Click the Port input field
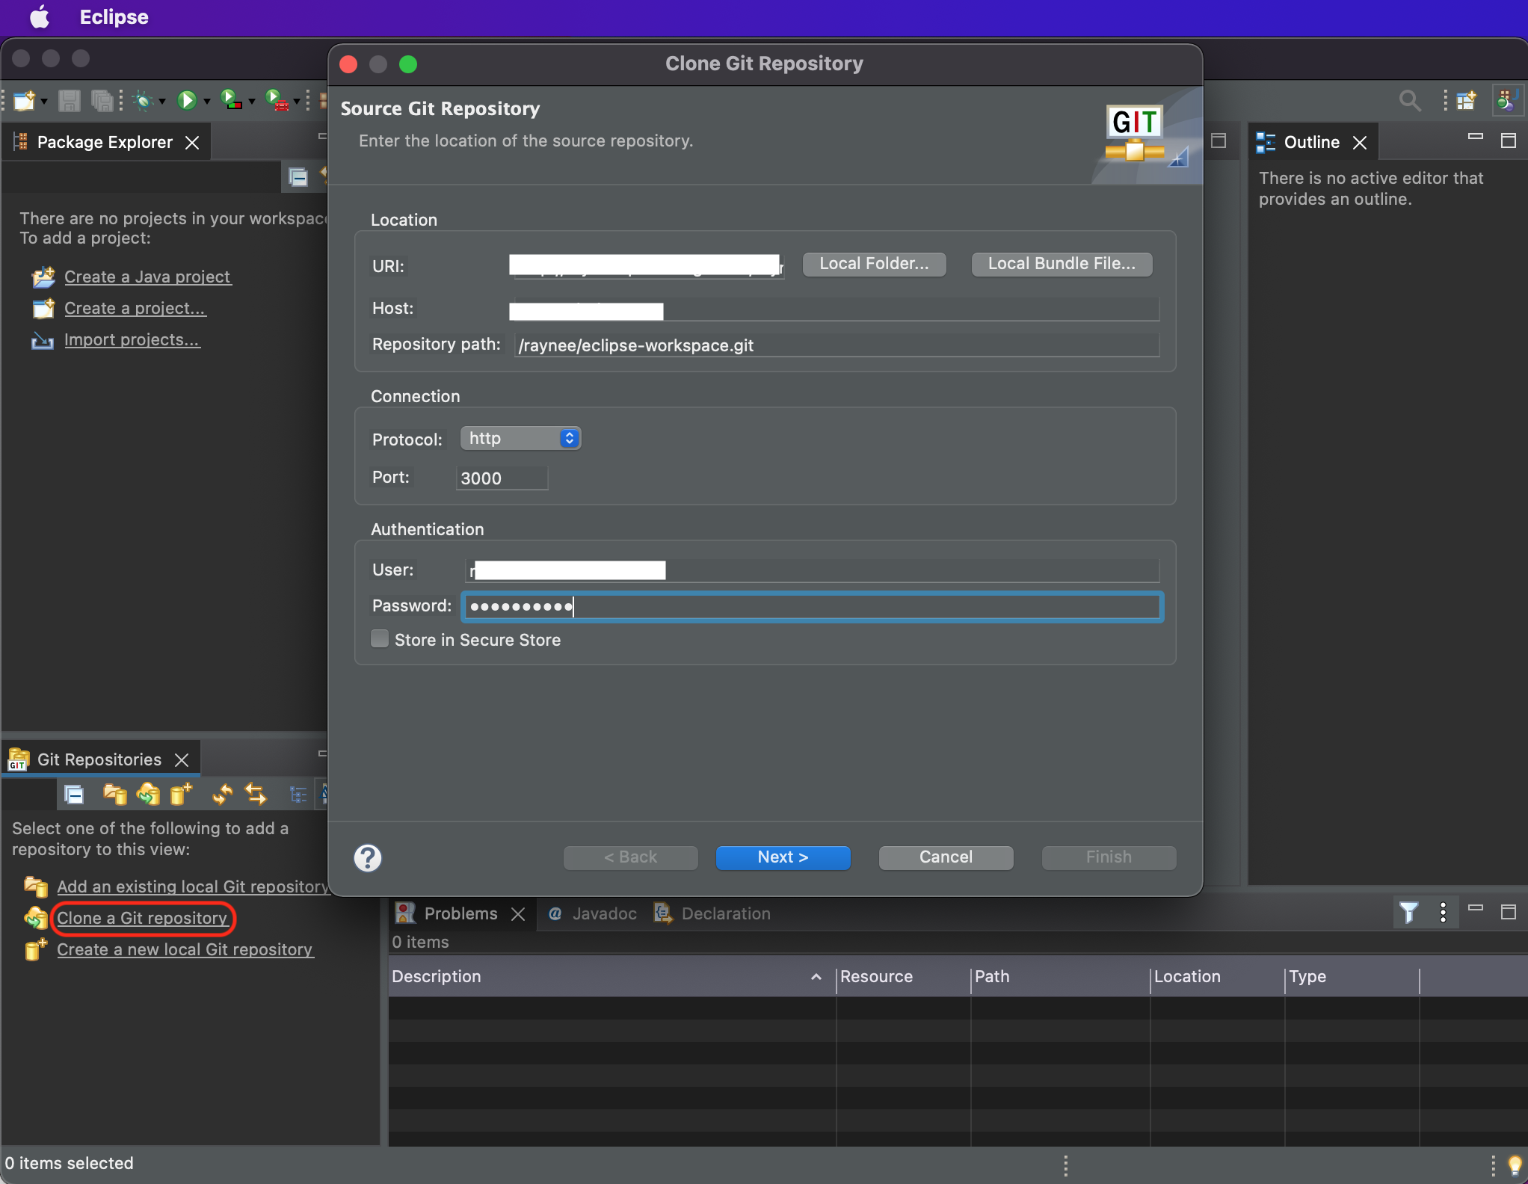This screenshot has height=1184, width=1528. (502, 478)
